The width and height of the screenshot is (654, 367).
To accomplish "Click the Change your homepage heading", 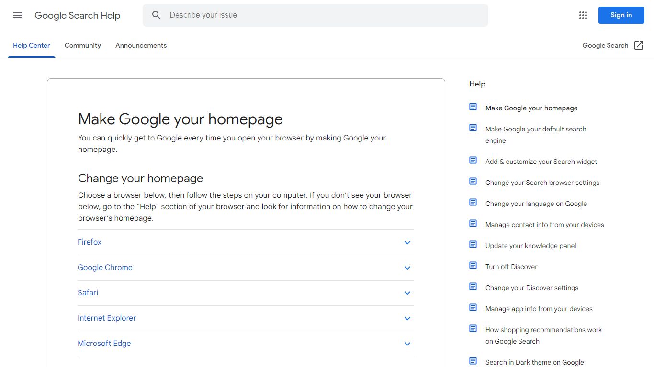I will [x=141, y=178].
